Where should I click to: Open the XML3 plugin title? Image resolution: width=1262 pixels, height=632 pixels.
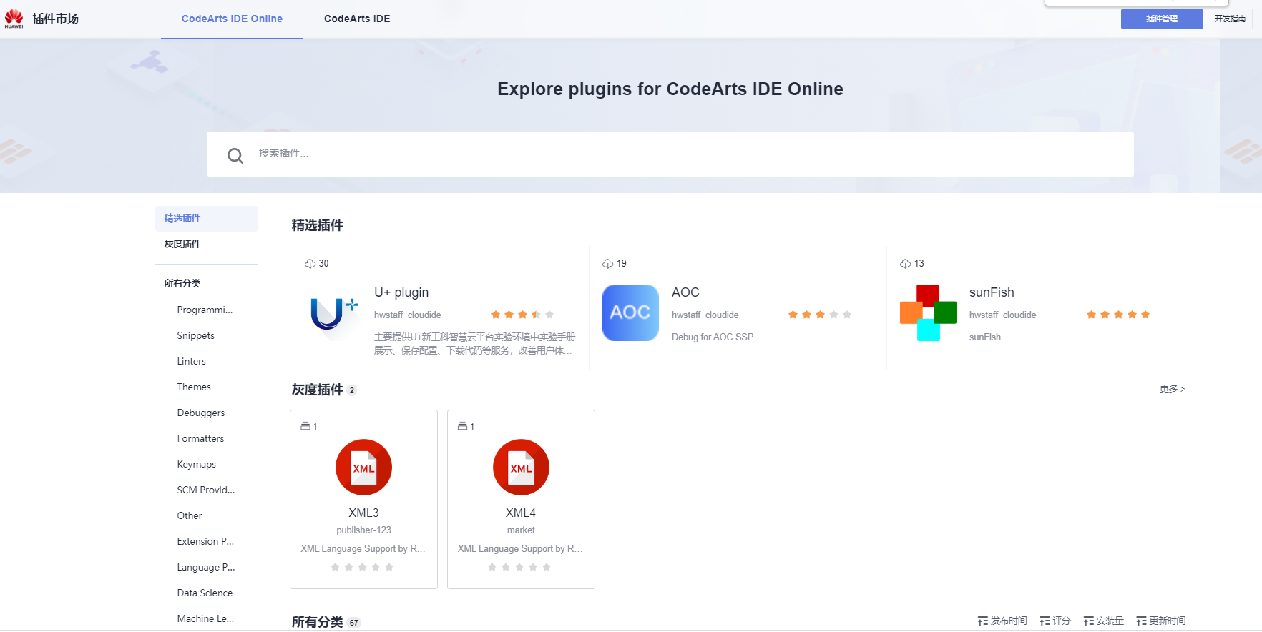[363, 513]
